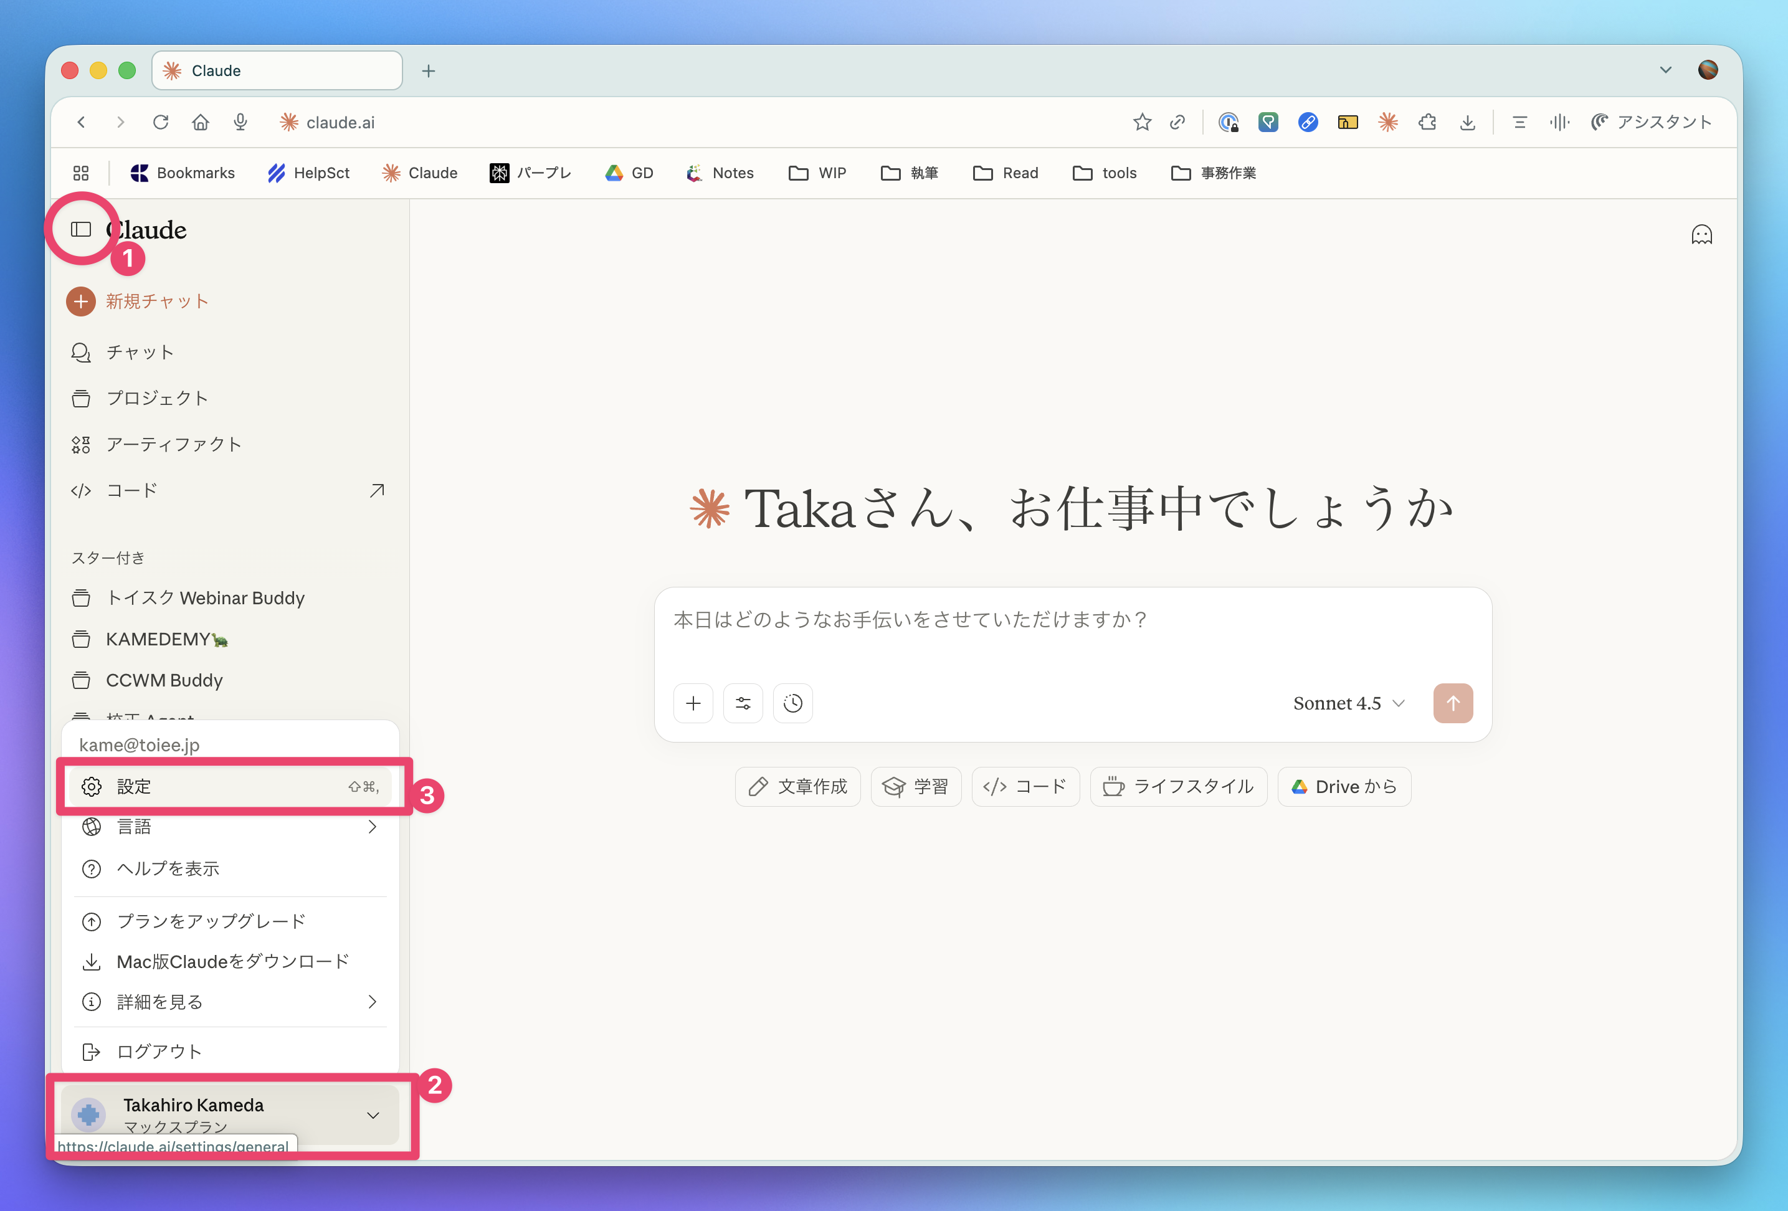Open the browser downloads icon

[1467, 122]
